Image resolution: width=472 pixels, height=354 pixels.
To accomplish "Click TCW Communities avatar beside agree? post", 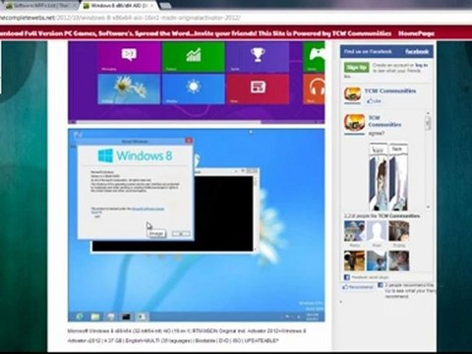I will [x=354, y=124].
